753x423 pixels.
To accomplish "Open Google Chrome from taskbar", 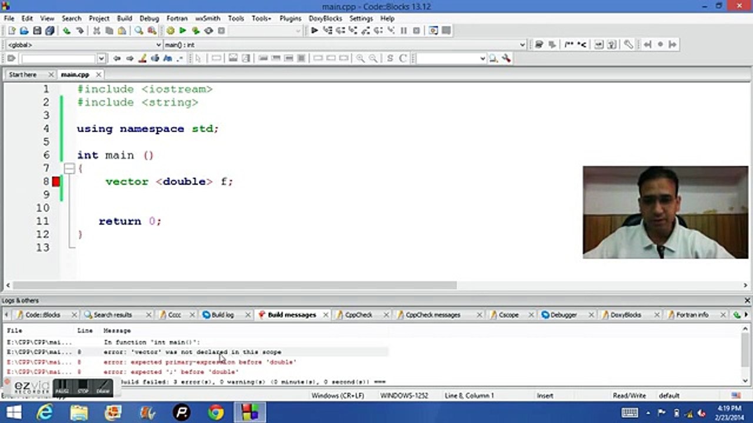I will point(216,413).
